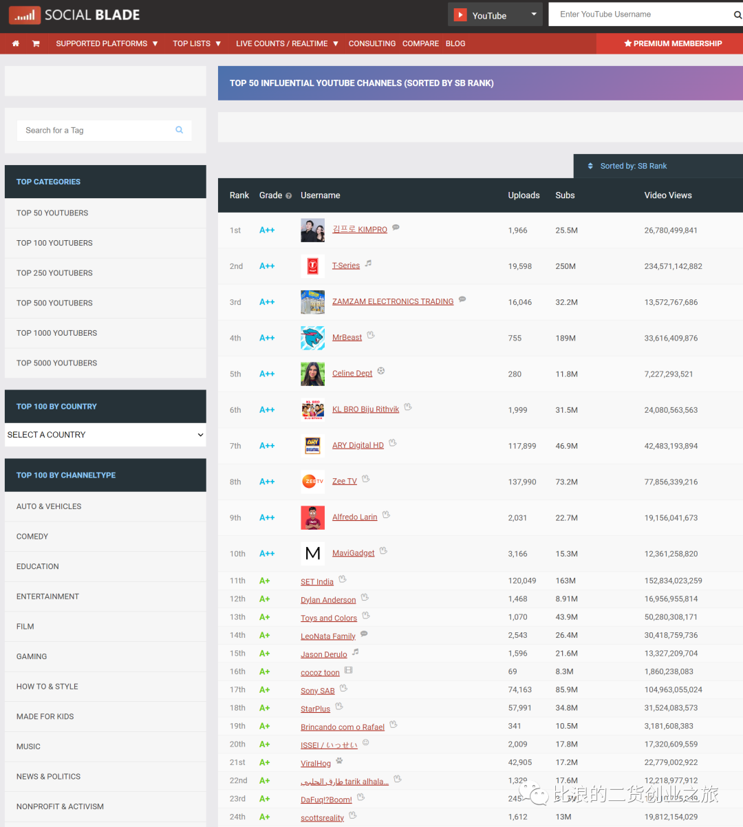Open the shopping cart icon
The height and width of the screenshot is (827, 743).
click(x=36, y=43)
